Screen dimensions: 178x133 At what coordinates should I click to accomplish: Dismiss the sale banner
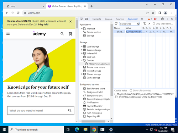pos(70,22)
